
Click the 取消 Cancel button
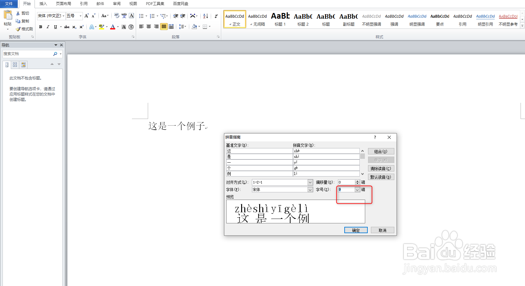pyautogui.click(x=383, y=230)
